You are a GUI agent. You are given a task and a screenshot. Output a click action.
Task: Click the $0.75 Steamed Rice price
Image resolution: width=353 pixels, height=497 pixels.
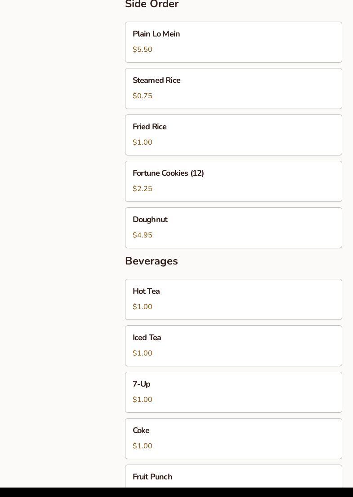click(143, 96)
